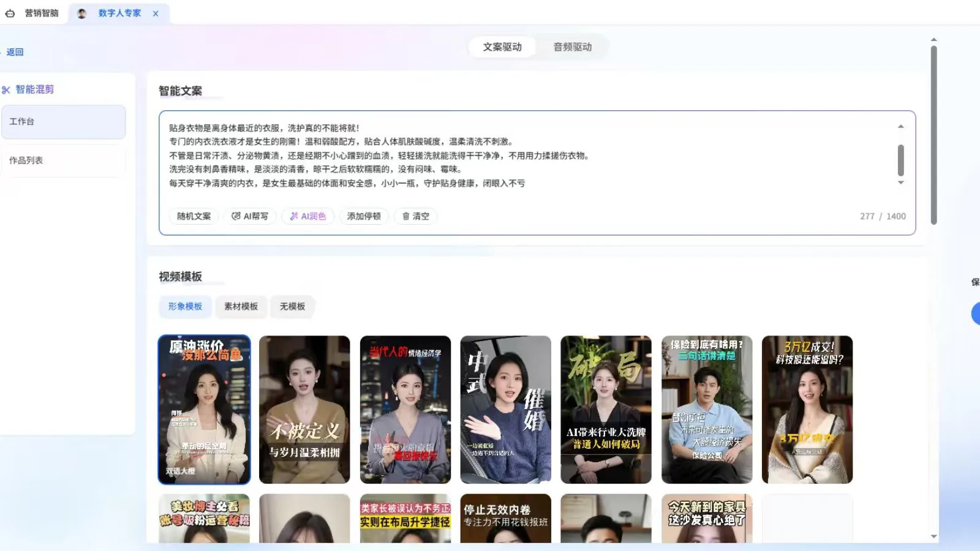Screen dimensions: 980x551
Task: Click the AI润色 button
Action: [308, 216]
